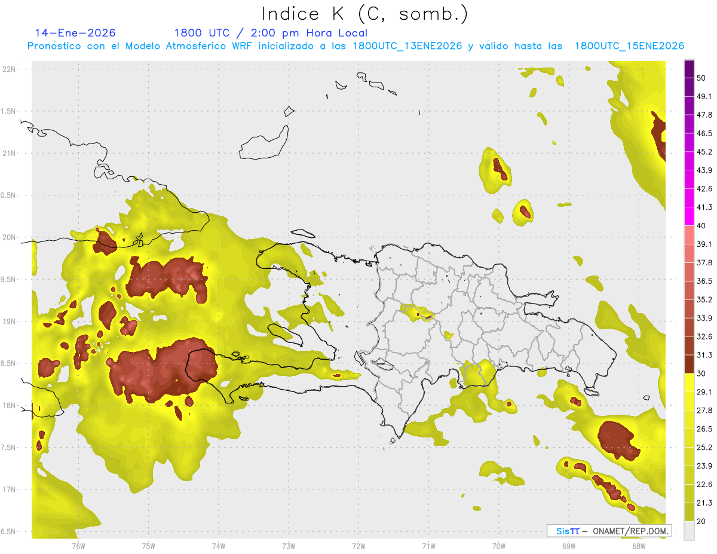Pick the dark brown swatch between 30 and 31.3

coord(689,364)
